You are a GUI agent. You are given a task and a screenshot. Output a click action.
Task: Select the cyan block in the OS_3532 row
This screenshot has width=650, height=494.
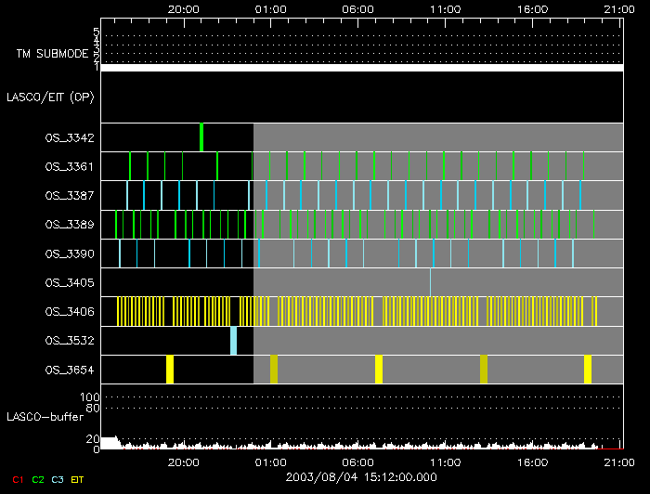tap(234, 341)
